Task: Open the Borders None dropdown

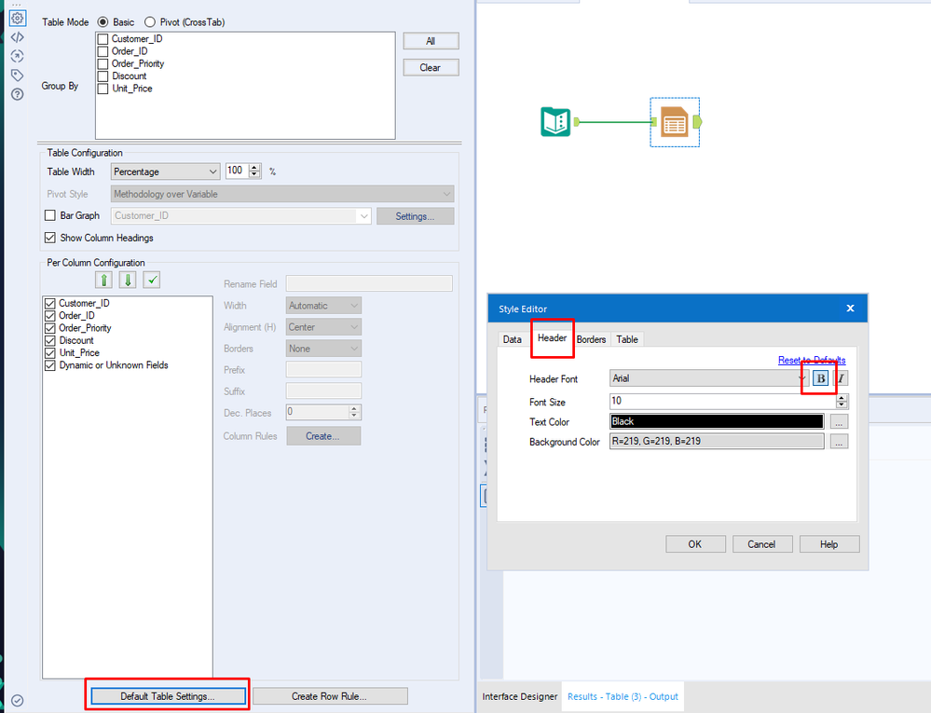Action: click(x=323, y=349)
